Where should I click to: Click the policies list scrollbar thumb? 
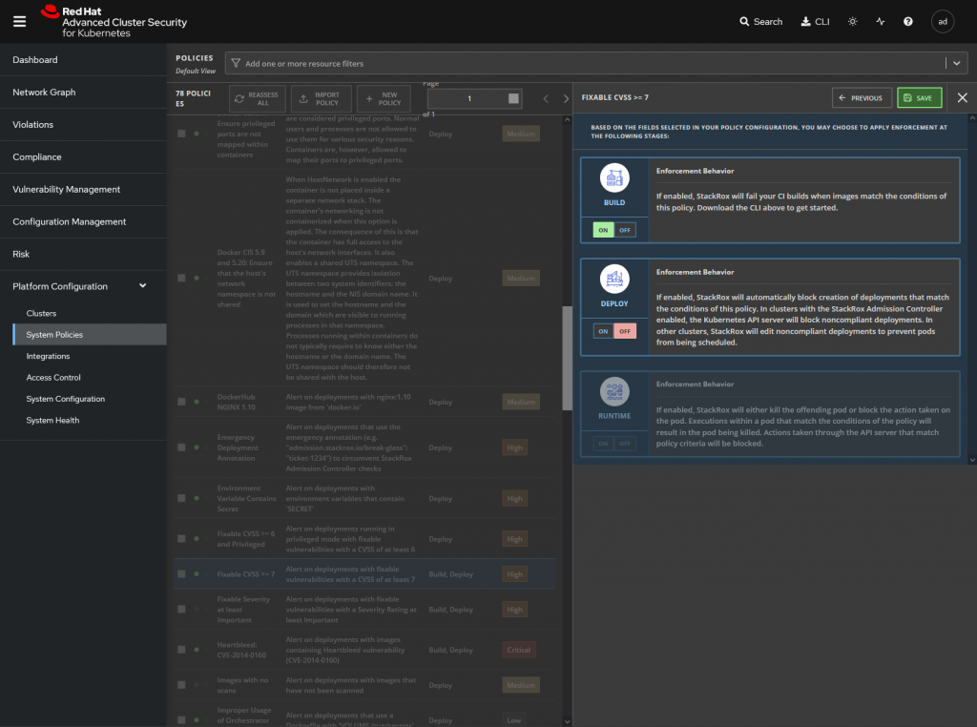[x=567, y=358]
